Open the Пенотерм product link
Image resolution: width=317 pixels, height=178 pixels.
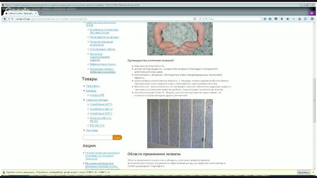(92, 131)
